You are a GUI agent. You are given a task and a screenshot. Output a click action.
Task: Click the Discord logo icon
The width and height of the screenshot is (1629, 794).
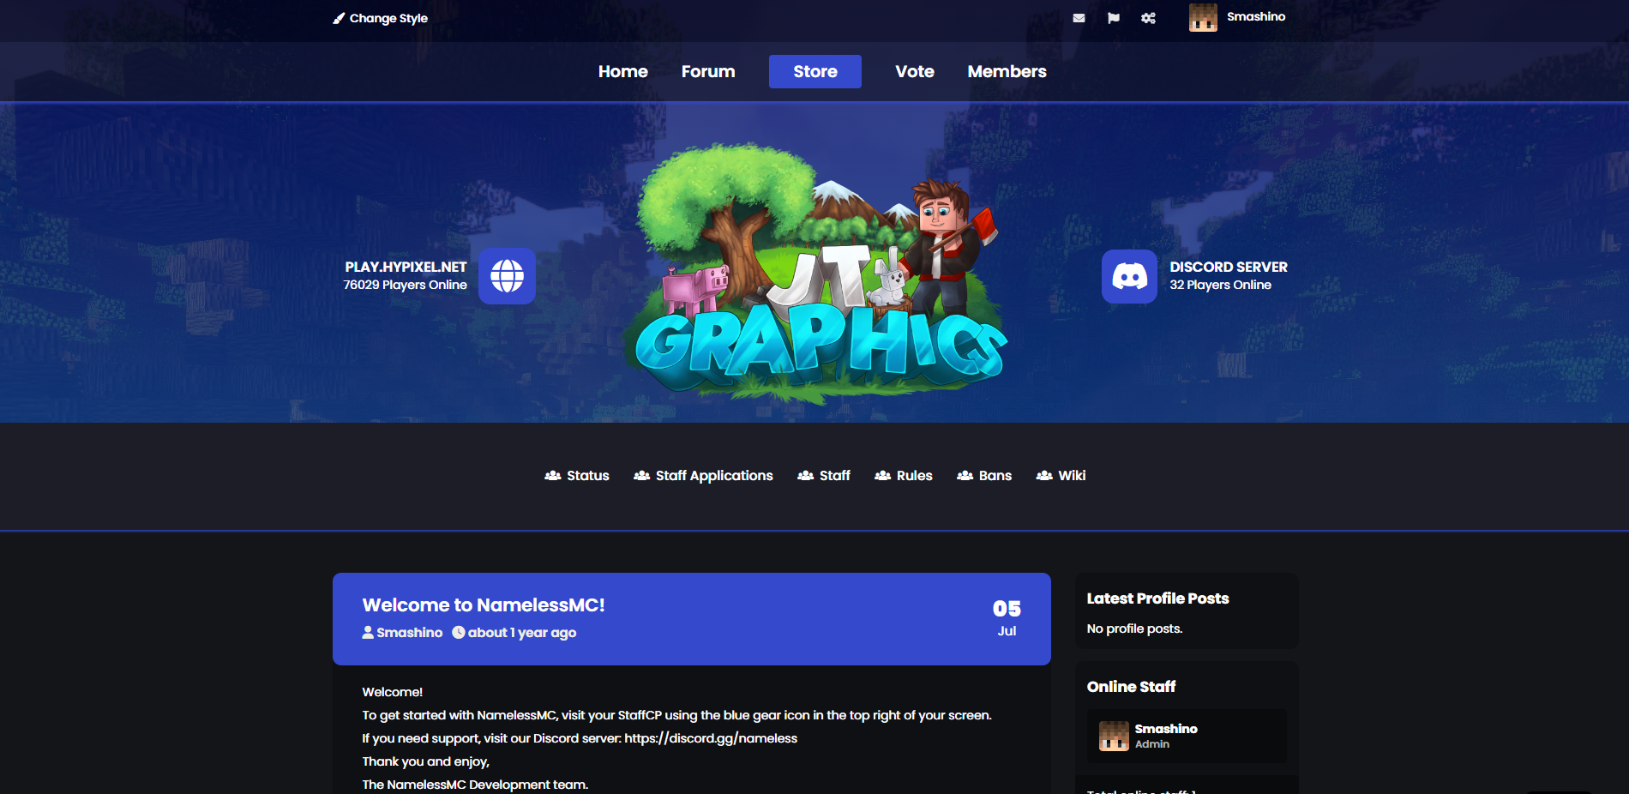pos(1129,276)
